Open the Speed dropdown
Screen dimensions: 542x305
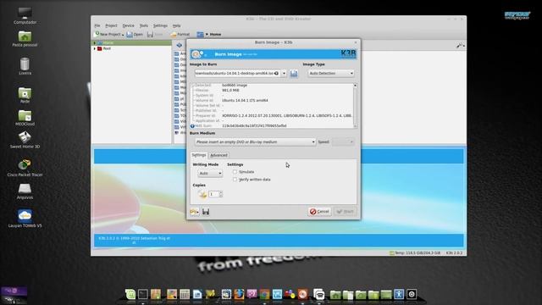tap(343, 141)
